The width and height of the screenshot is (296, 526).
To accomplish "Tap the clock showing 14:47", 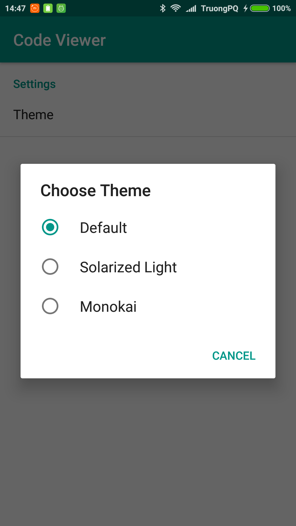I will (15, 8).
